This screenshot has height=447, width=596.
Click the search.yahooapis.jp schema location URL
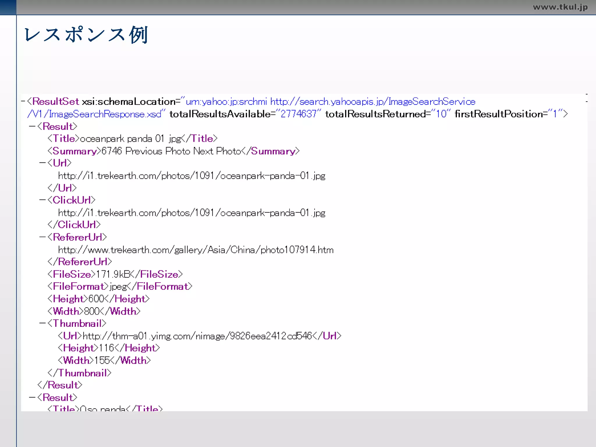click(x=373, y=102)
